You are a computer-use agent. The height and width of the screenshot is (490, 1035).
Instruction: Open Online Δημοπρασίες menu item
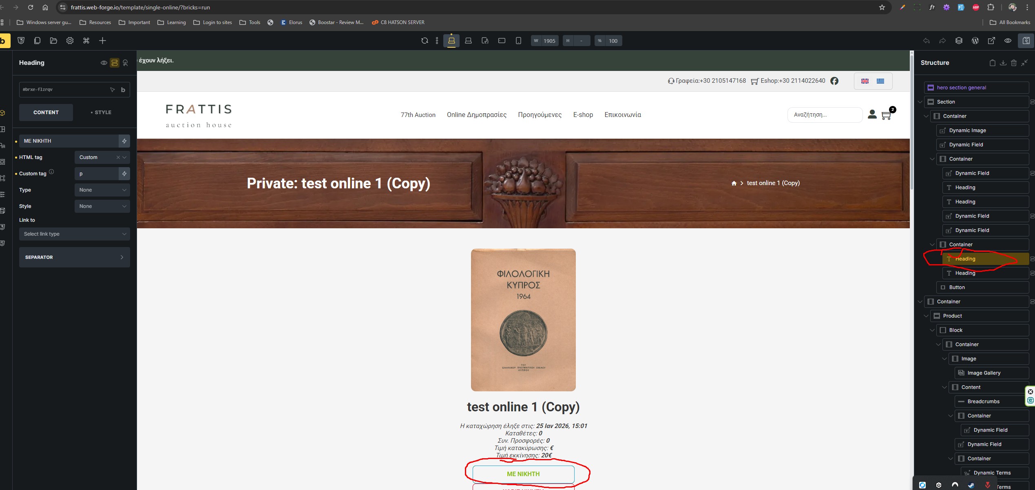click(x=476, y=115)
